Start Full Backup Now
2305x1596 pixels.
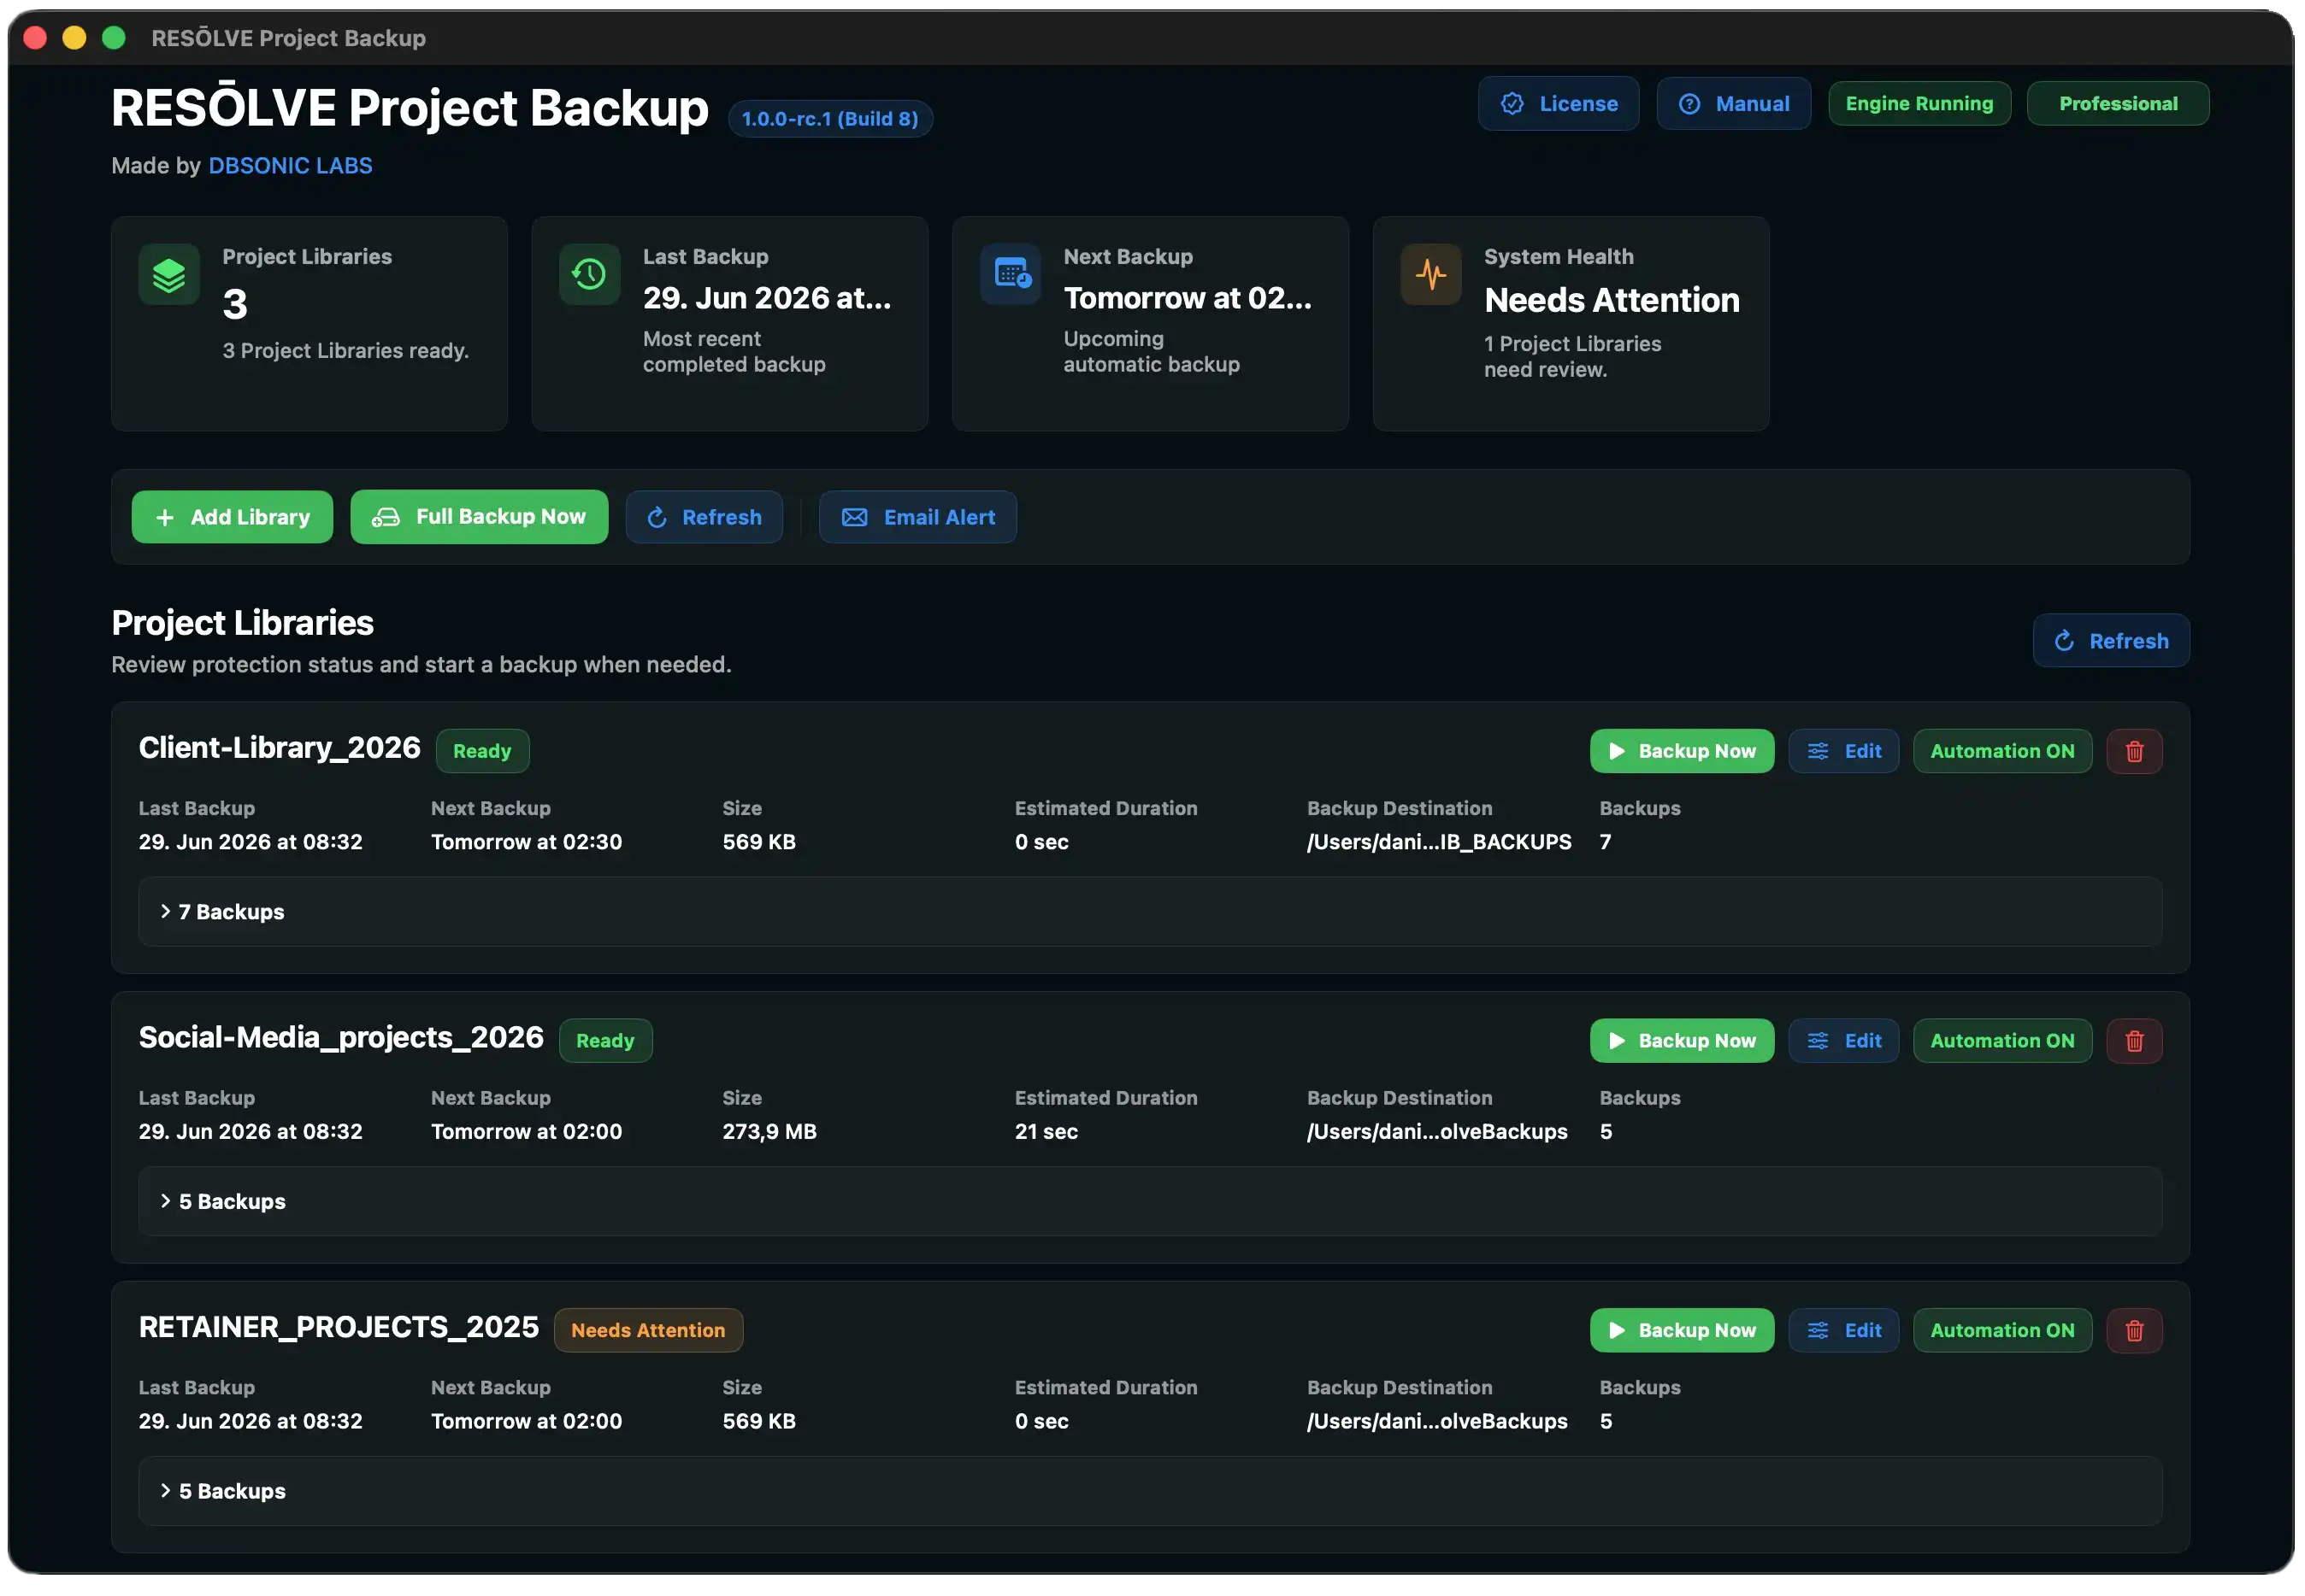point(479,517)
